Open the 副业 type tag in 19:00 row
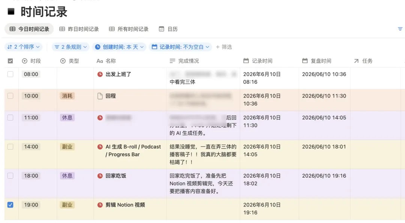Image resolution: width=405 pixels, height=223 pixels. tap(67, 205)
